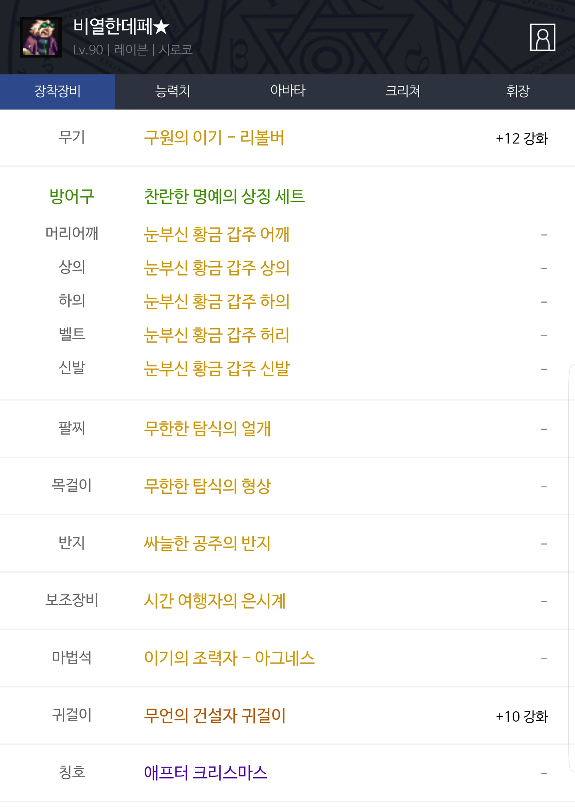Viewport: 575px width, 808px height.
Task: Switch to the 능력치 tab
Action: [x=172, y=92]
